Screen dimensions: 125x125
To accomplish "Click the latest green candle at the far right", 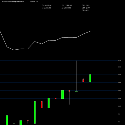I will [90, 78].
